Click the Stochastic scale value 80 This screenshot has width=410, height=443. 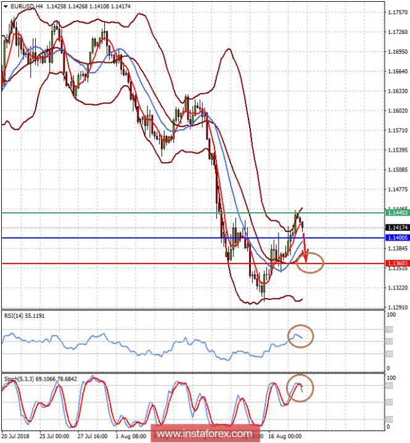point(389,386)
